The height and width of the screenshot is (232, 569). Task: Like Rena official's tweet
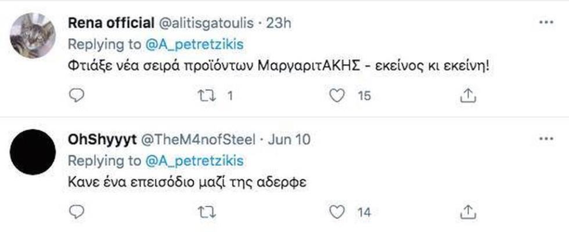pyautogui.click(x=337, y=96)
